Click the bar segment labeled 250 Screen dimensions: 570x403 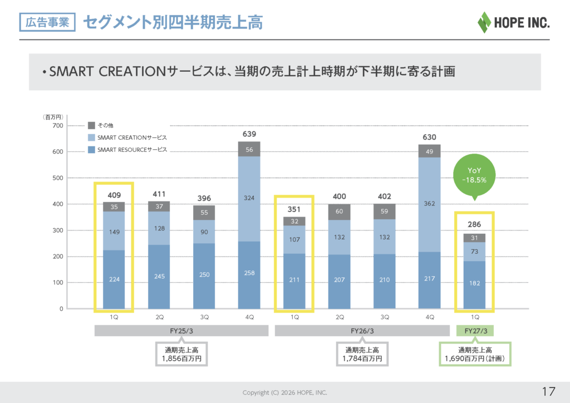tap(204, 276)
